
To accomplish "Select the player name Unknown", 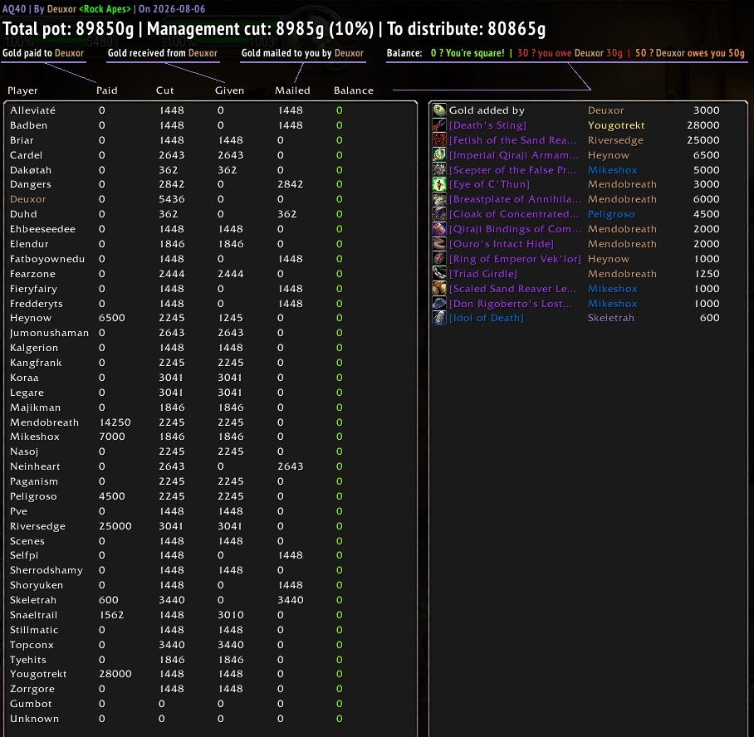I will [34, 718].
